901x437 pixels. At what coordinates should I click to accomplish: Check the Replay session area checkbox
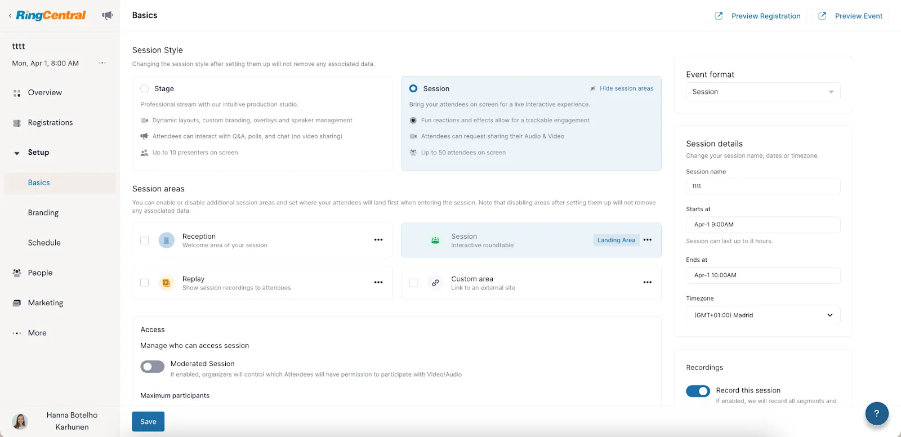(145, 283)
